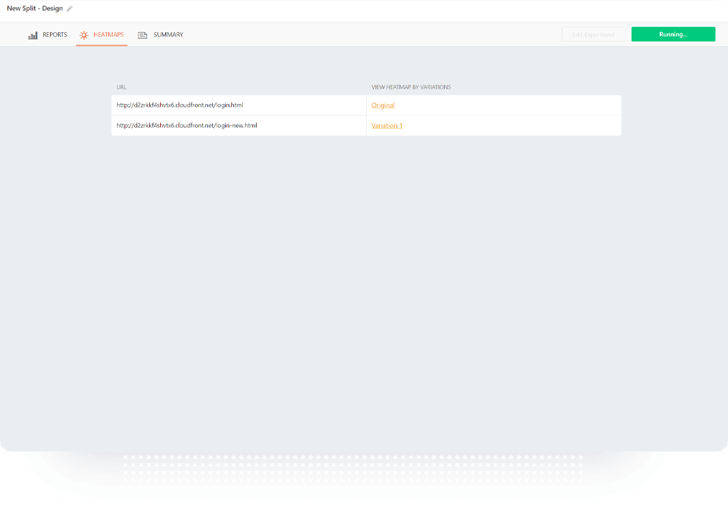Viewport: 728px width, 509px height.
Task: Click the Summary document icon
Action: [x=142, y=35]
